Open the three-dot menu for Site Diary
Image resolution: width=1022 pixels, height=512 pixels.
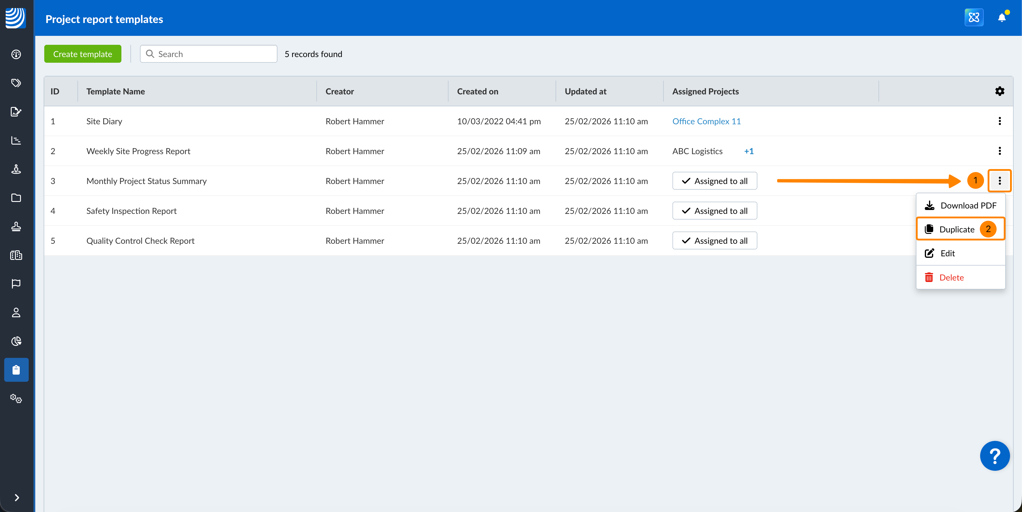pyautogui.click(x=999, y=121)
